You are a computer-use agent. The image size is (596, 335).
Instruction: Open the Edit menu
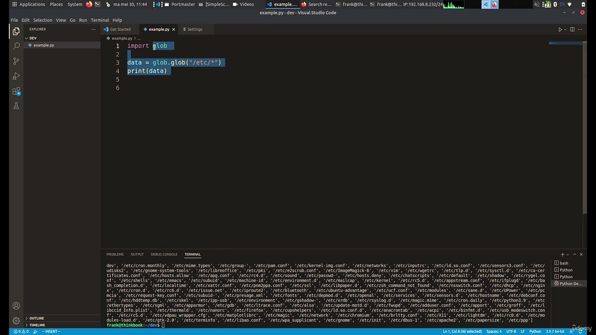coord(26,20)
